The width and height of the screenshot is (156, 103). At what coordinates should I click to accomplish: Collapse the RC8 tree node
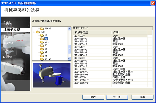coord(34,32)
